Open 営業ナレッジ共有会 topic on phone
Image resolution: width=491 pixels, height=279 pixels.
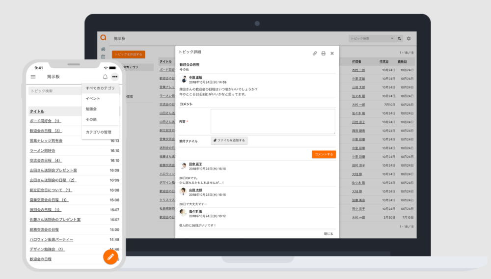(x=46, y=141)
